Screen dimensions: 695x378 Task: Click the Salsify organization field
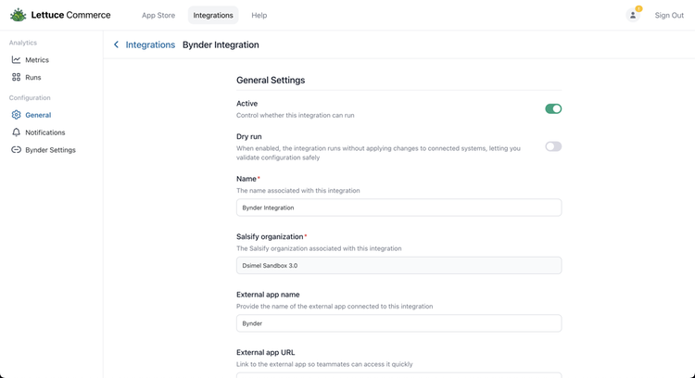click(x=398, y=265)
